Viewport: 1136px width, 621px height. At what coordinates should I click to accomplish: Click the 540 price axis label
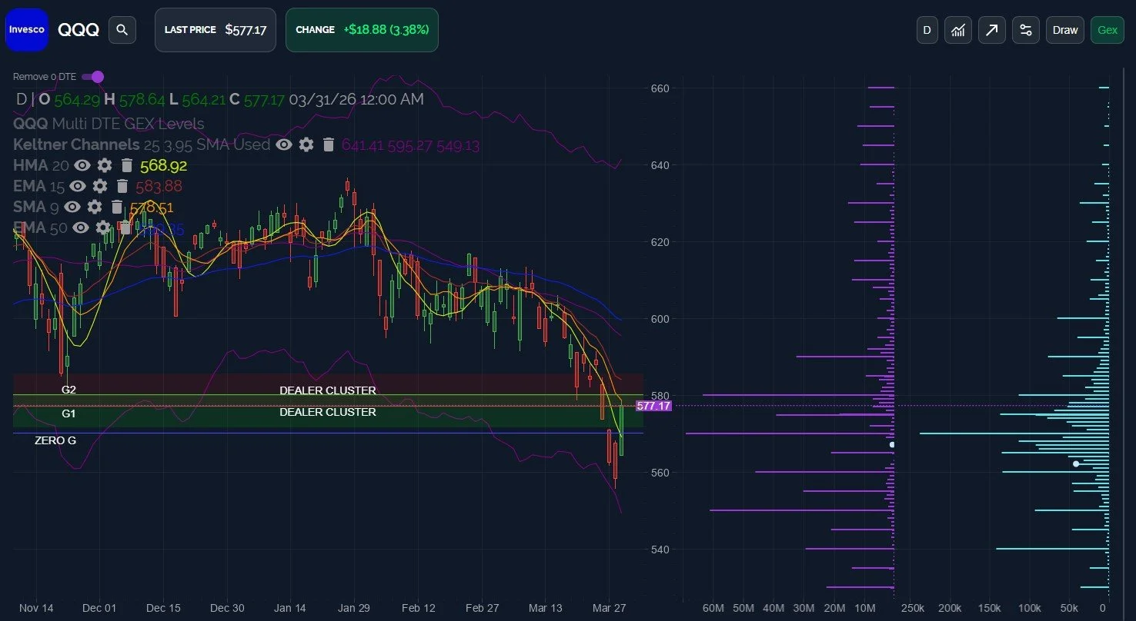pyautogui.click(x=660, y=550)
